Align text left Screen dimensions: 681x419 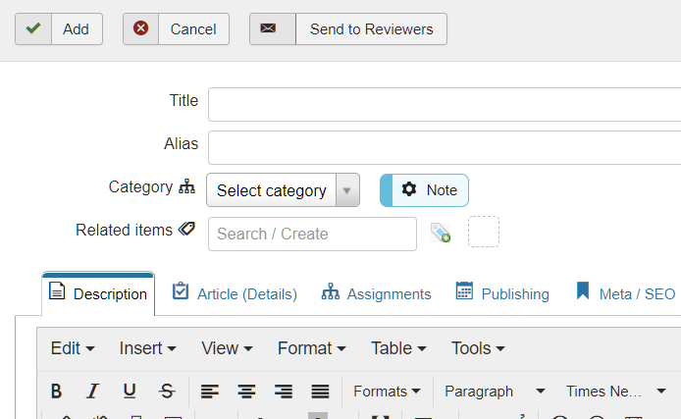point(209,392)
